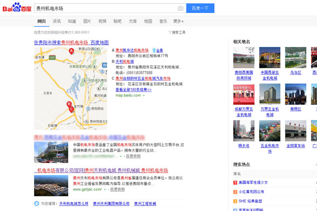Open 贵州天利集团有限公司 suggestion
The image size is (317, 211).
(x=111, y=204)
